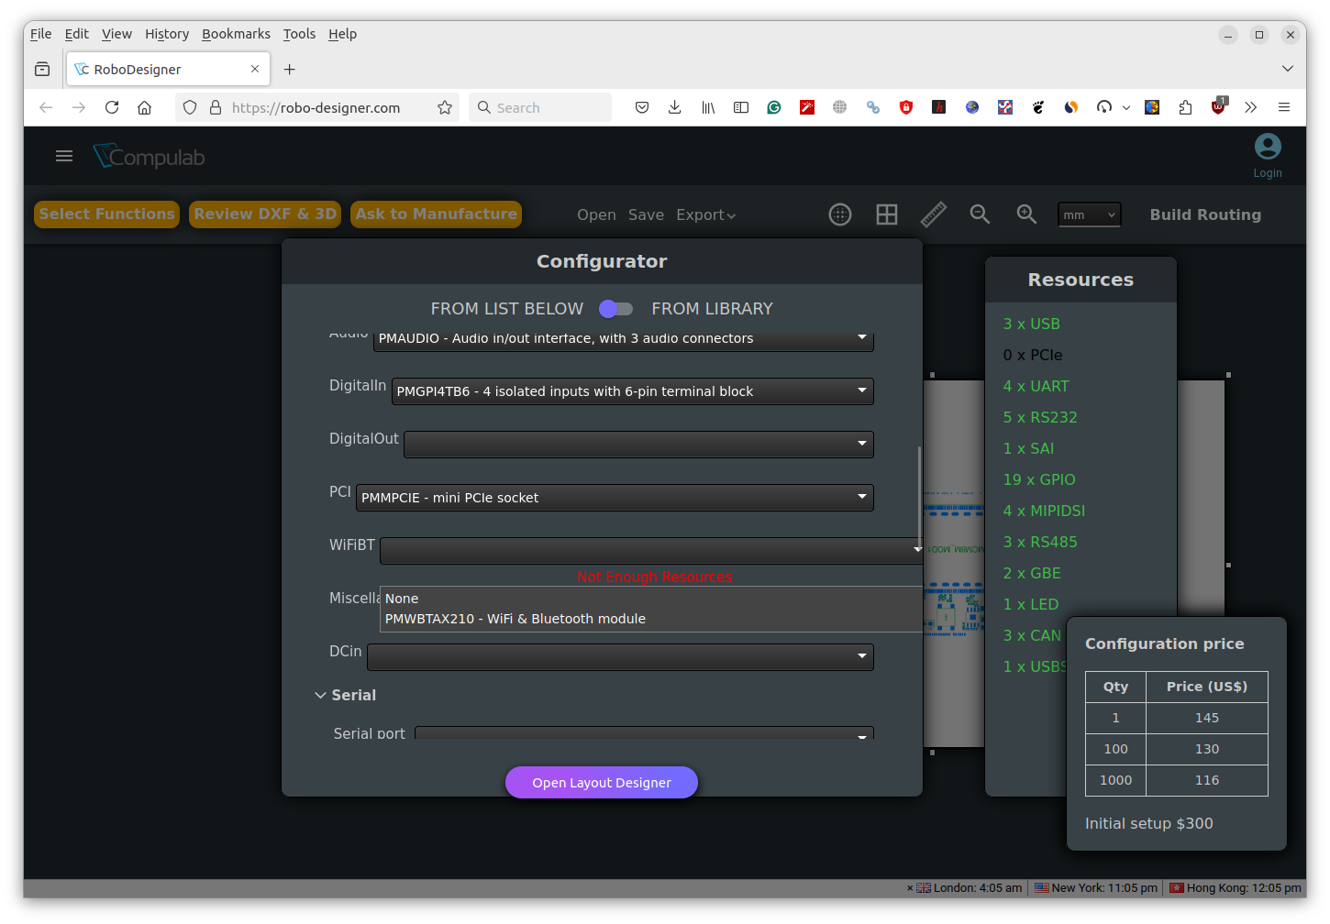Open the mm units dropdown
Image resolution: width=1330 pixels, height=924 pixels.
point(1089,214)
